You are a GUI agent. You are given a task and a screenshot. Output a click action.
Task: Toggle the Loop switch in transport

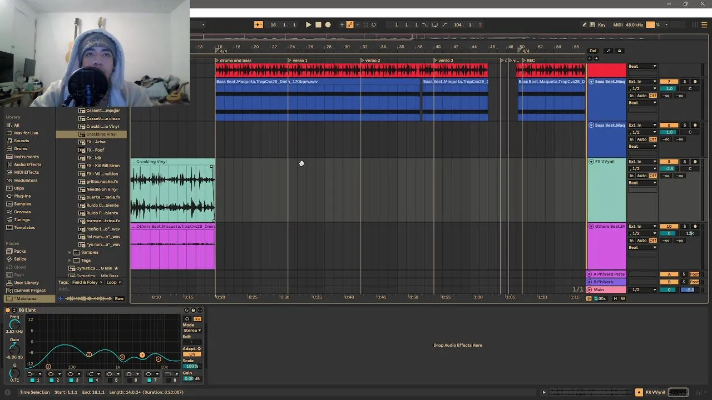coord(434,24)
